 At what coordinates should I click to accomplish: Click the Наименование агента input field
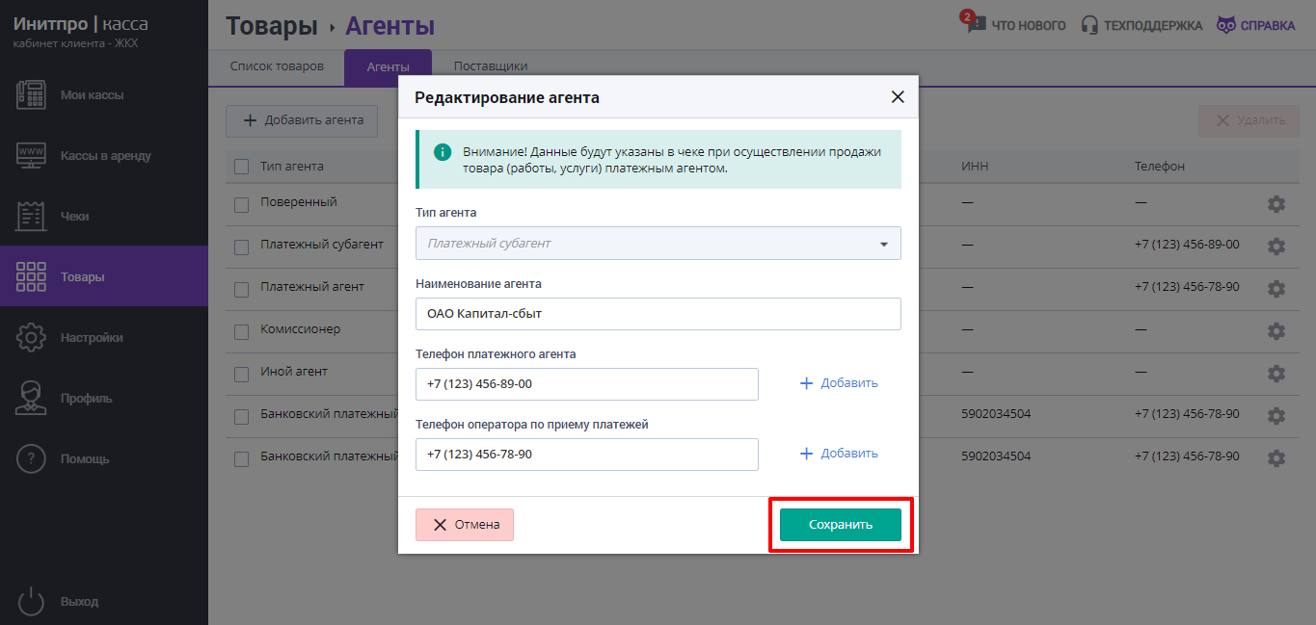click(658, 314)
